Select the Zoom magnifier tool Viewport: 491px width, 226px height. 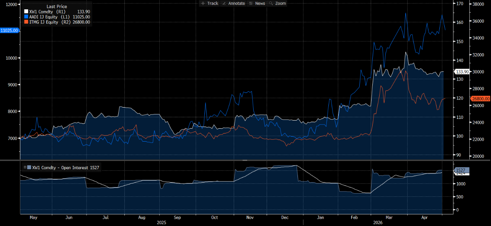278,3
